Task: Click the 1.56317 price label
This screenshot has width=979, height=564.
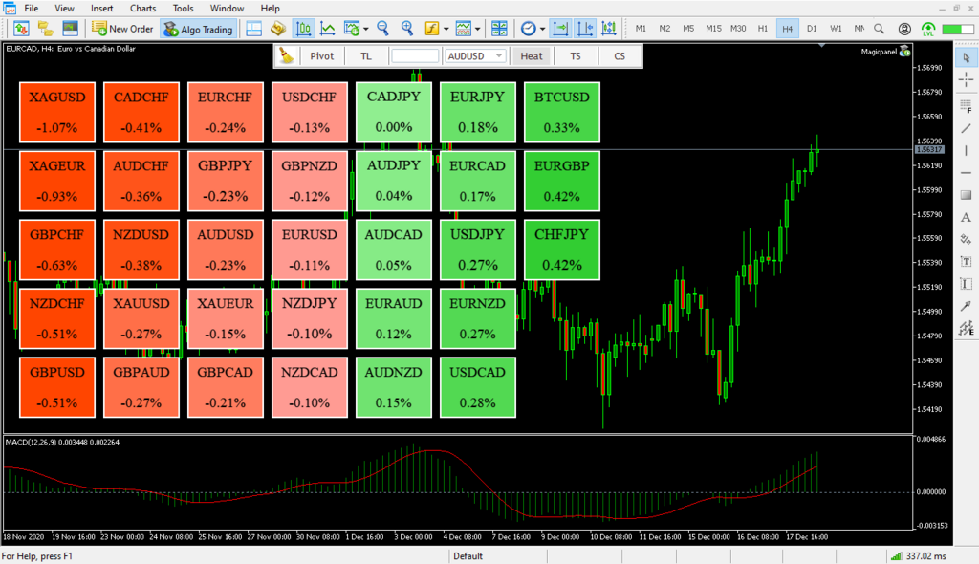Action: 929,150
